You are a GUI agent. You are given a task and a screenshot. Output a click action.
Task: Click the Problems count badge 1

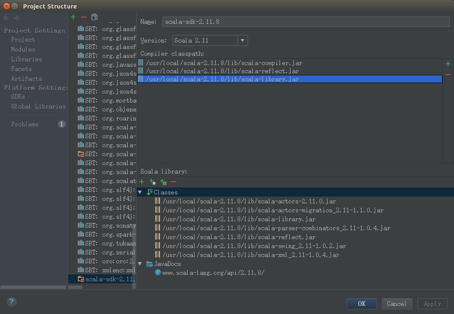(x=61, y=124)
